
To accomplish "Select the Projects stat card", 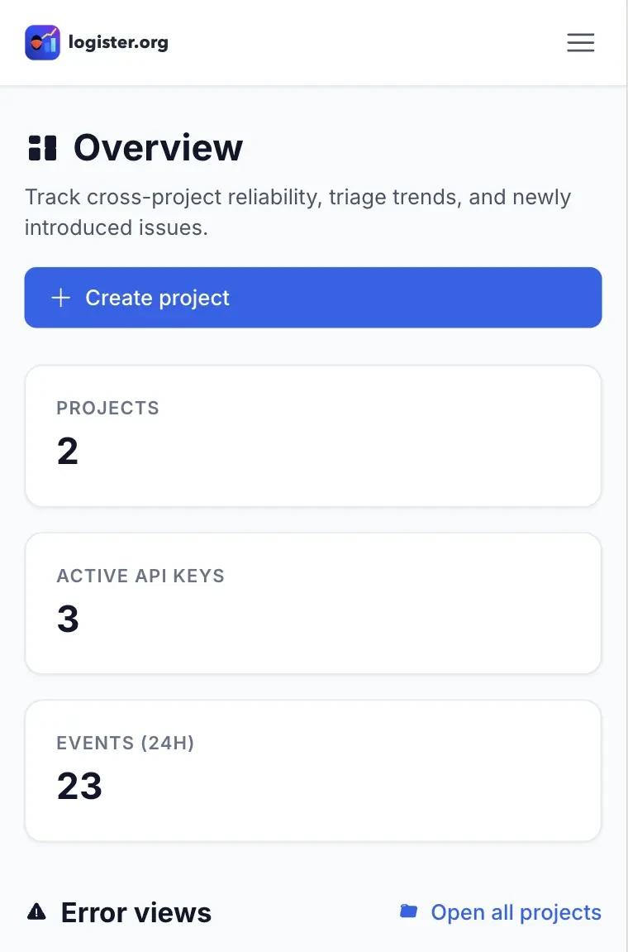I will pos(313,436).
